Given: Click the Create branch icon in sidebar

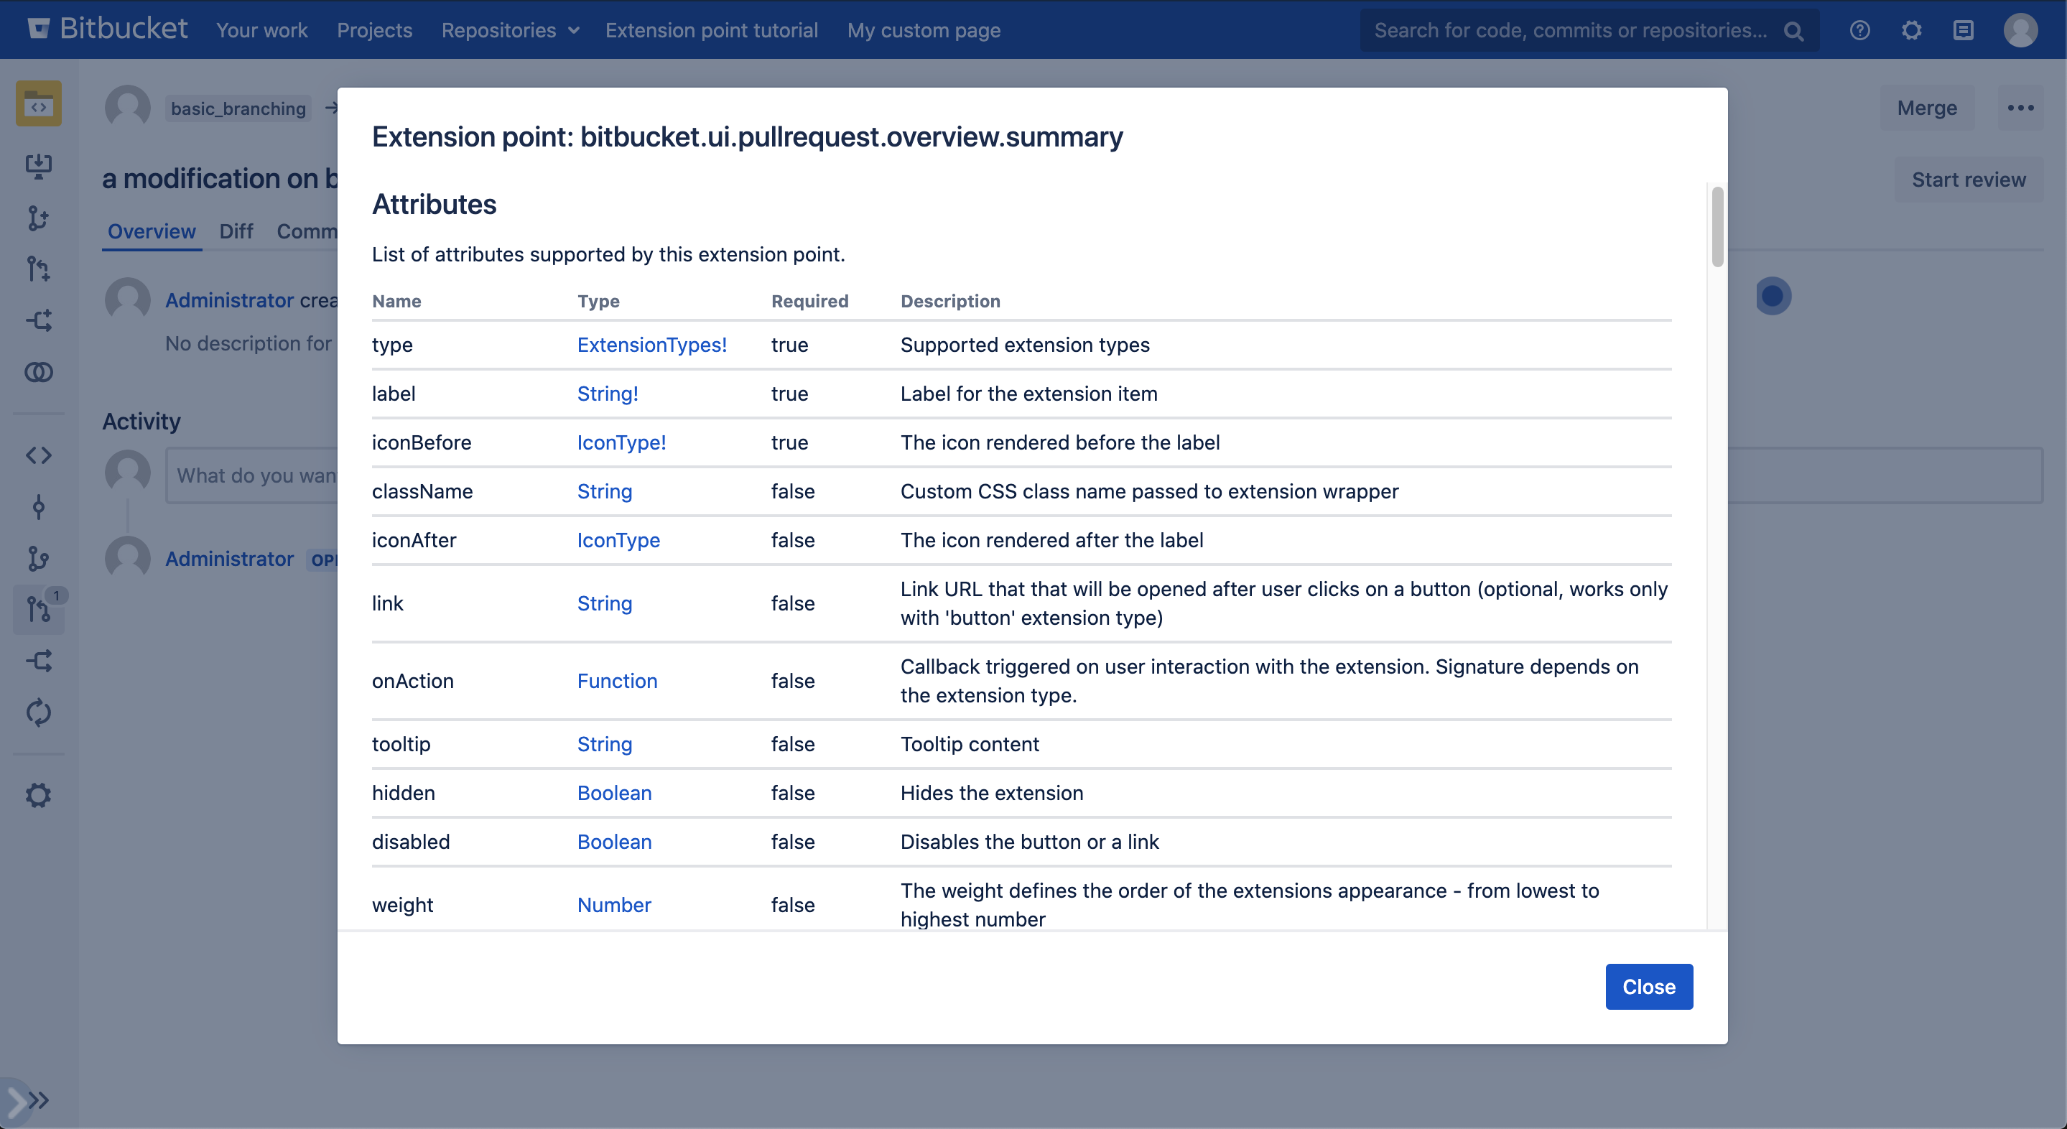Looking at the screenshot, I should click(39, 218).
